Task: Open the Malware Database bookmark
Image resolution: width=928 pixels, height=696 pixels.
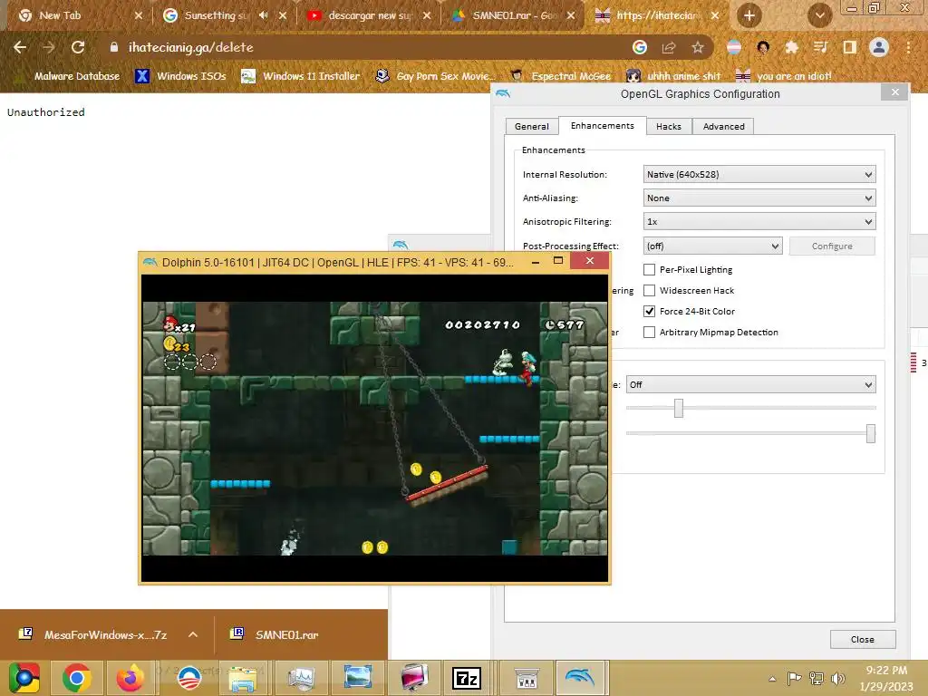Action: click(x=67, y=76)
